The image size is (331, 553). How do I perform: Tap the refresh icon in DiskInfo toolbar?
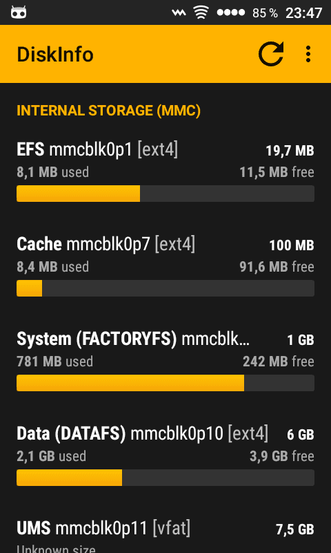click(x=271, y=54)
